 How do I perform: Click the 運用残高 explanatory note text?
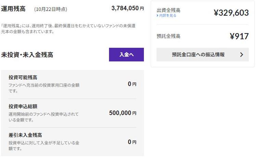point(68,29)
